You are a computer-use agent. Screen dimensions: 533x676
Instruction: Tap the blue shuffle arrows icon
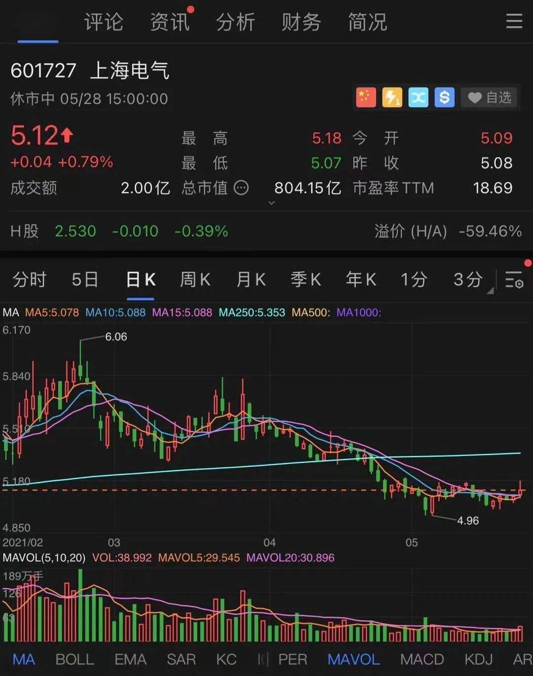[x=418, y=98]
